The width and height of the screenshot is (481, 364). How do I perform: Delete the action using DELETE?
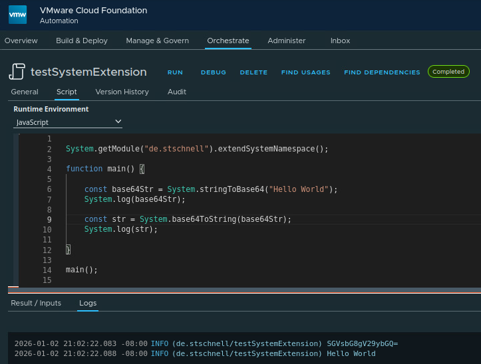[253, 72]
